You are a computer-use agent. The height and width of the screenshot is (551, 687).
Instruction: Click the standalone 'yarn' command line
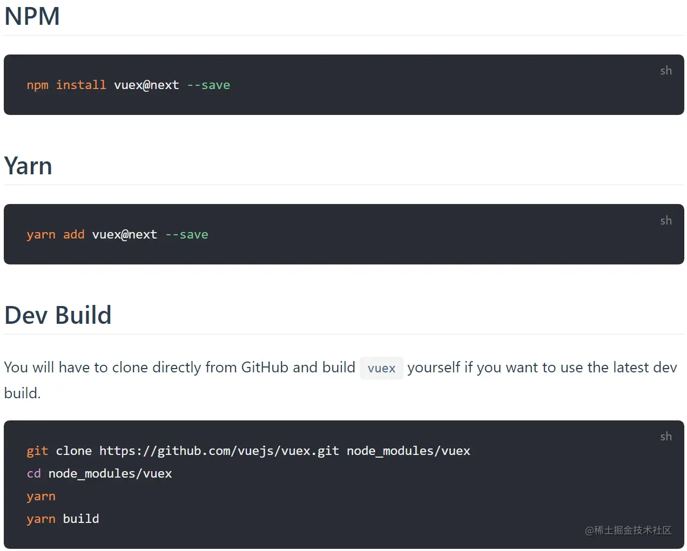[x=41, y=496]
